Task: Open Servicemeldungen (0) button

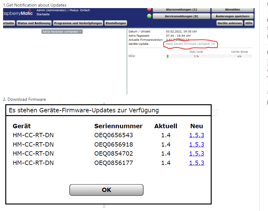Action: click(x=181, y=16)
